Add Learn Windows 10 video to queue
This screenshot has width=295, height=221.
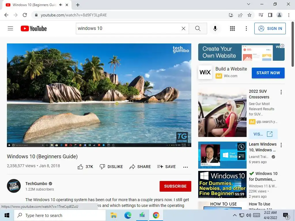click(241, 156)
